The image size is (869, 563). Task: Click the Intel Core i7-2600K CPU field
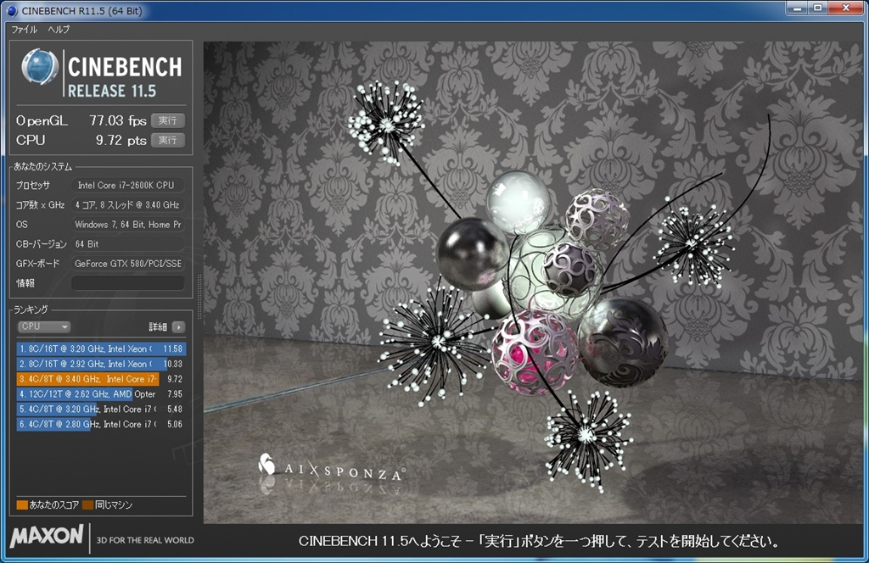point(128,186)
